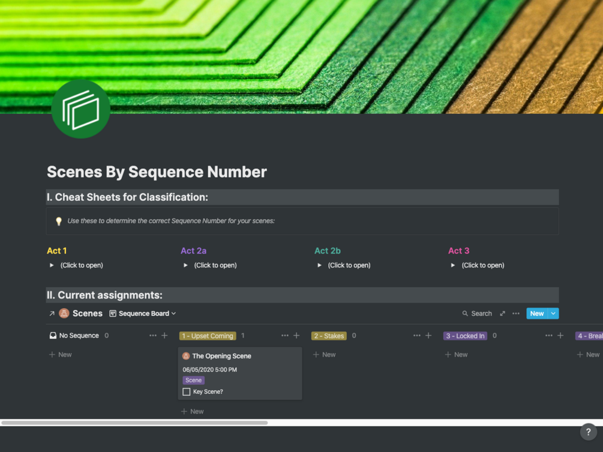603x452 pixels.
Task: Check the Key Scene? checkbox
Action: (x=187, y=392)
